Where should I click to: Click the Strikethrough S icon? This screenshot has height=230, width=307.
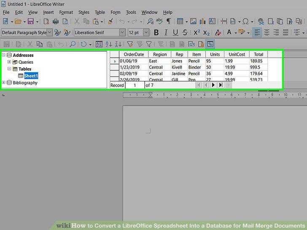point(185,32)
